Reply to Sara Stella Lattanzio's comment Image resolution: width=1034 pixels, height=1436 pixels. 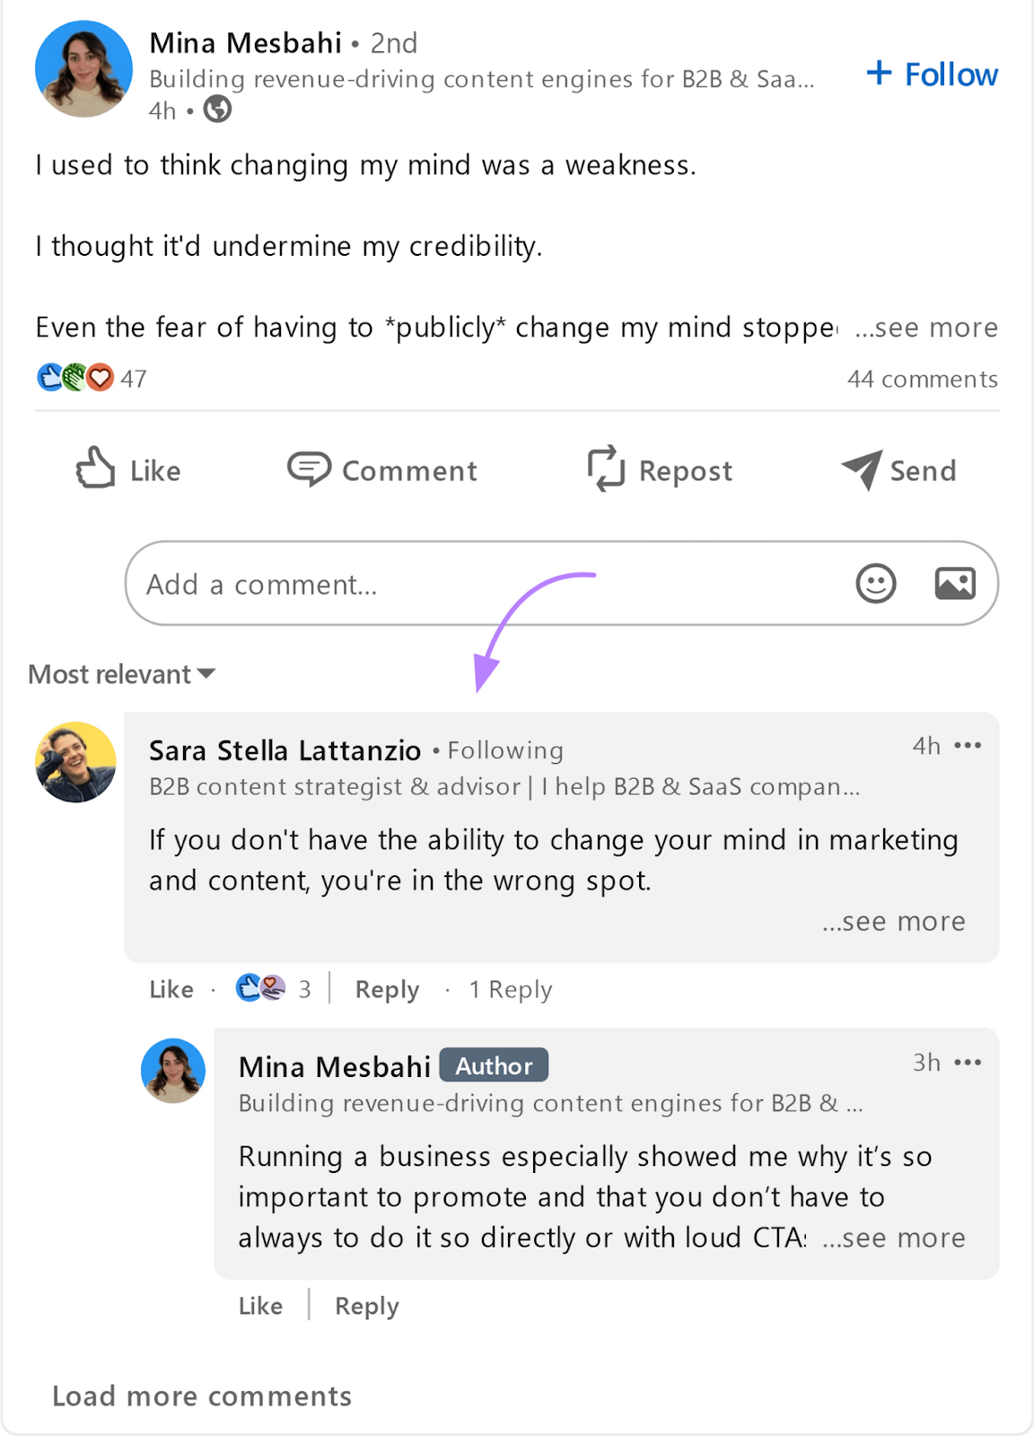click(385, 988)
